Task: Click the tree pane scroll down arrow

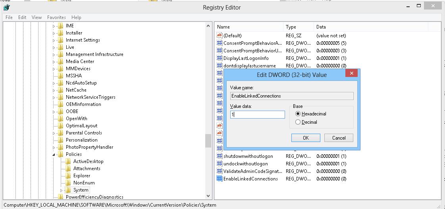Action: coord(209,196)
